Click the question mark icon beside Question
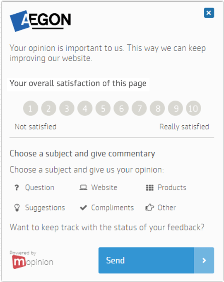This screenshot has width=224, height=282. point(17,188)
